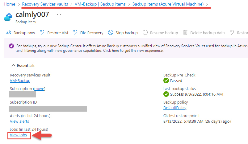Open VM-Backup | Backup items breadcrumb
248x144 pixels.
[100, 4]
